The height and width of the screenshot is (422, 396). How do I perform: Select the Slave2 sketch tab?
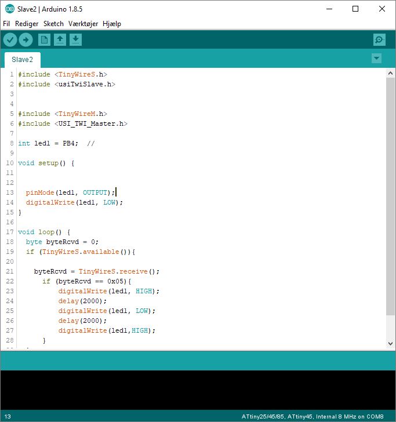tap(23, 60)
